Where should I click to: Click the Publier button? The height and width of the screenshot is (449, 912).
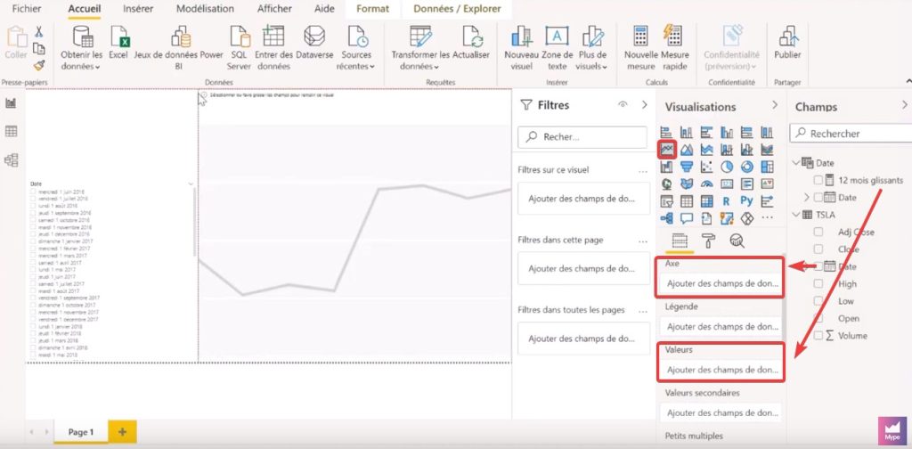click(x=787, y=44)
